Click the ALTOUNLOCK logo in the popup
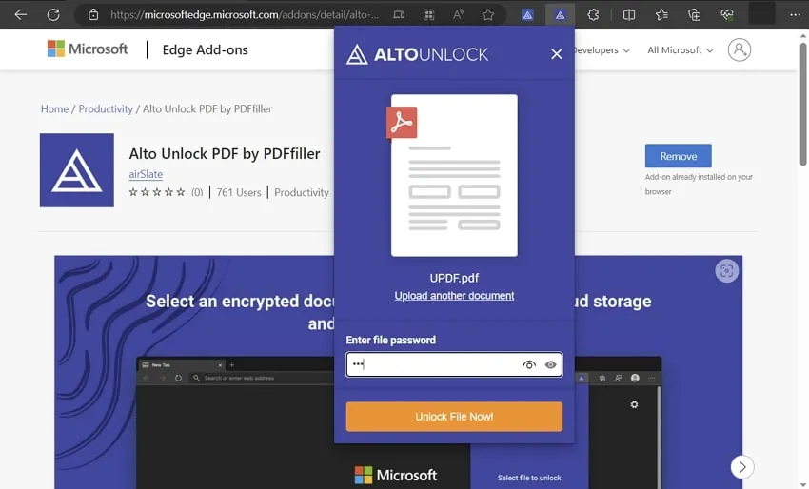Image resolution: width=809 pixels, height=489 pixels. point(417,54)
